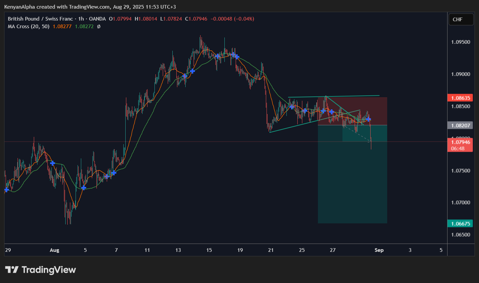Click the 1.07000 price axis label
Image resolution: width=479 pixels, height=283 pixels.
coord(460,202)
